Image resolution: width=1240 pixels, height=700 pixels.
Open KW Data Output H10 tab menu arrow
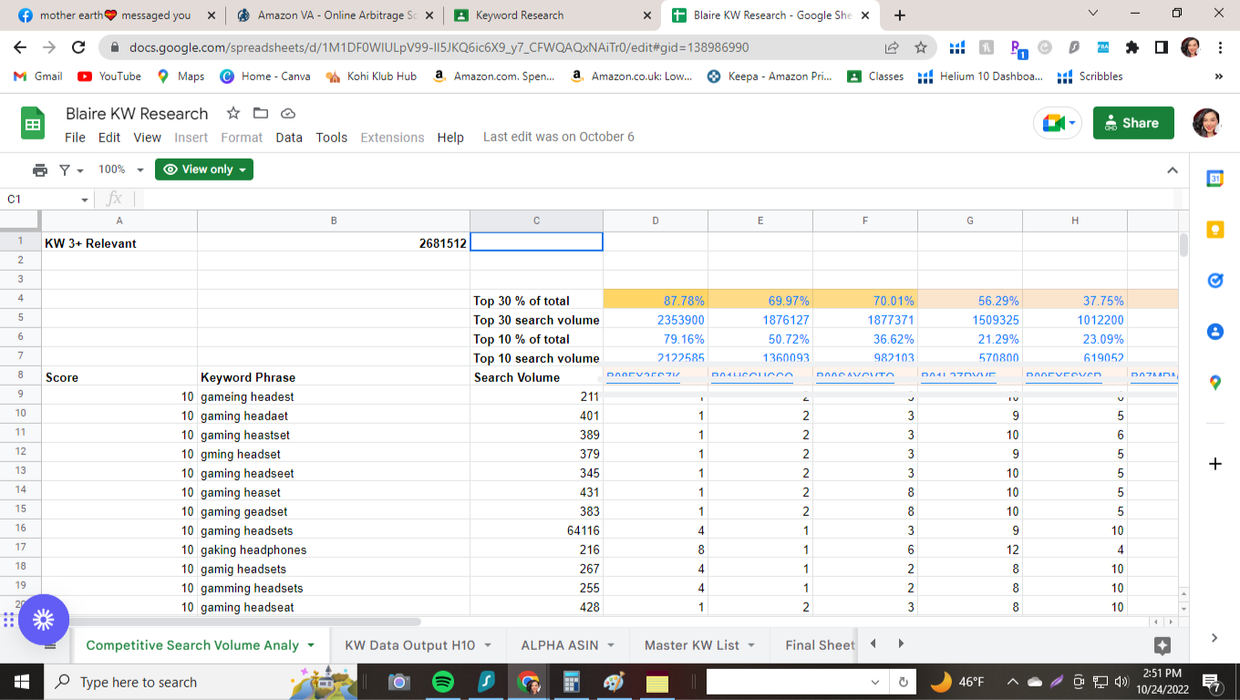point(488,645)
